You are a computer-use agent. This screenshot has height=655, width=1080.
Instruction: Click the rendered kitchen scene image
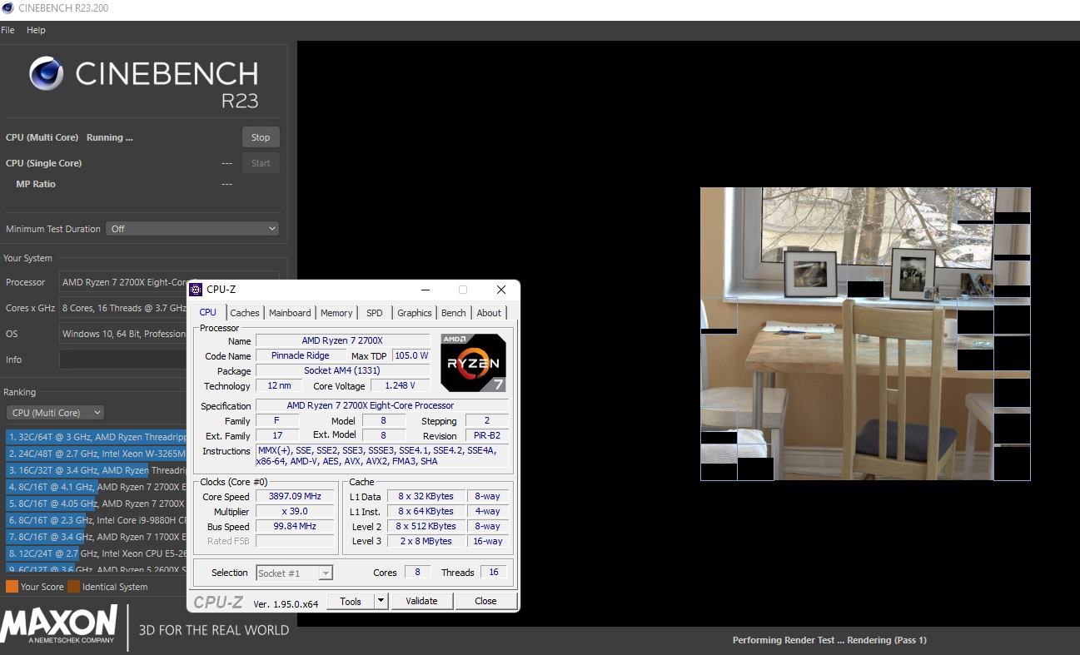pyautogui.click(x=865, y=334)
